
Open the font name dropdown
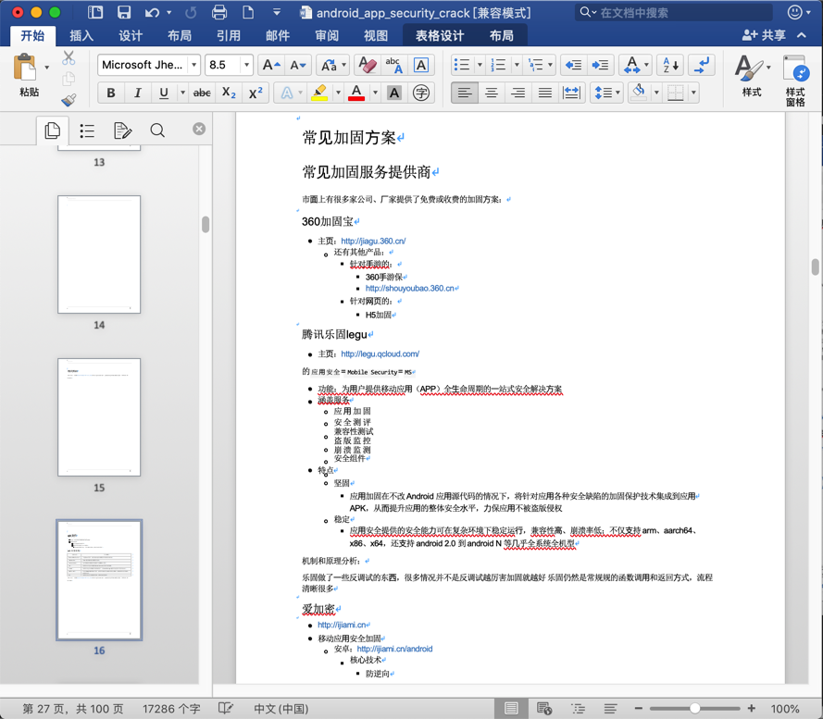click(x=194, y=66)
